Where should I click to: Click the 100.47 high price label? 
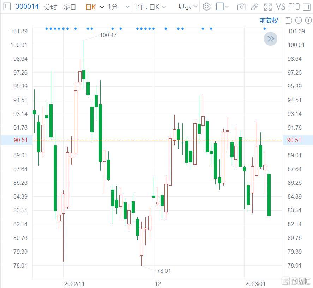(x=108, y=35)
